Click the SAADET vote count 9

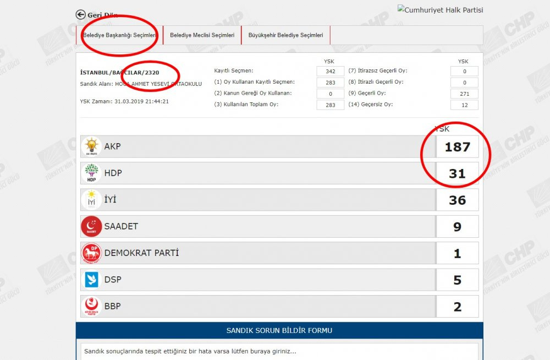coord(458,227)
